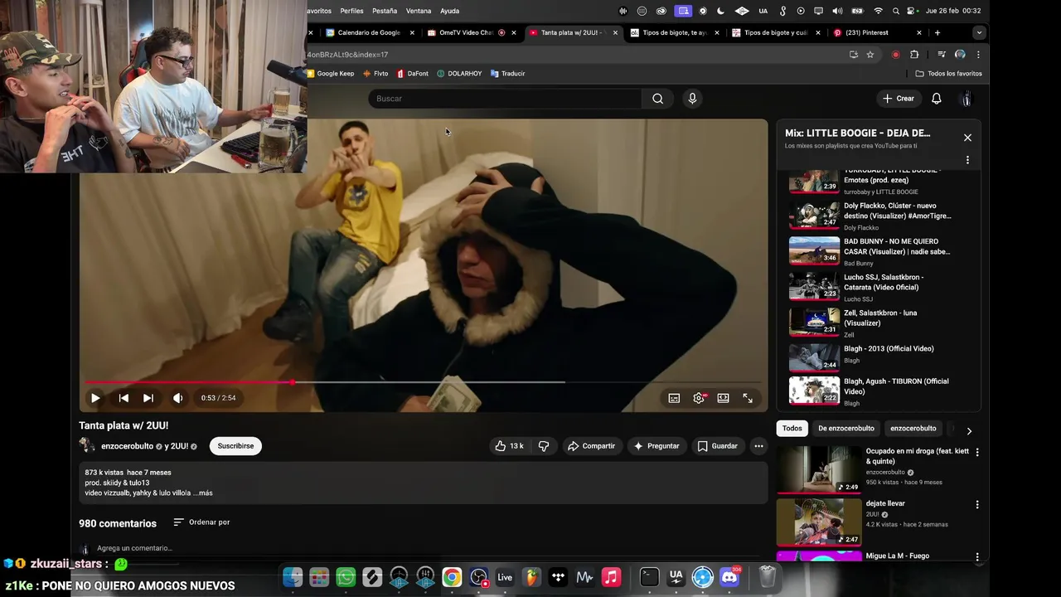The image size is (1061, 597).
Task: Open DOLARHOY bookmark
Action: [x=459, y=74]
